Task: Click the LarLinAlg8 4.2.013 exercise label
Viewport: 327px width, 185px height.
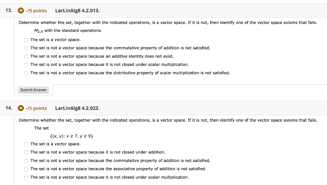Action: (x=77, y=11)
